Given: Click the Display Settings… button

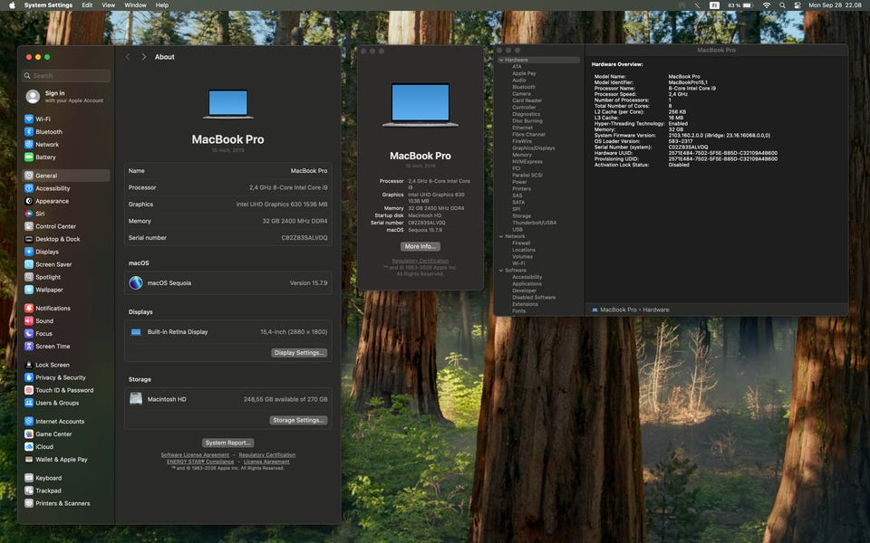Looking at the screenshot, I should [299, 353].
